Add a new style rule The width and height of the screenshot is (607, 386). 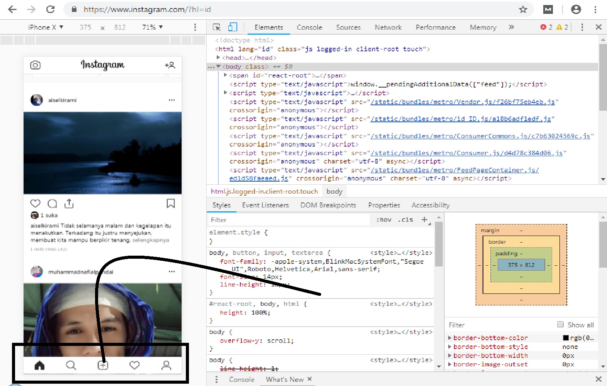point(425,219)
